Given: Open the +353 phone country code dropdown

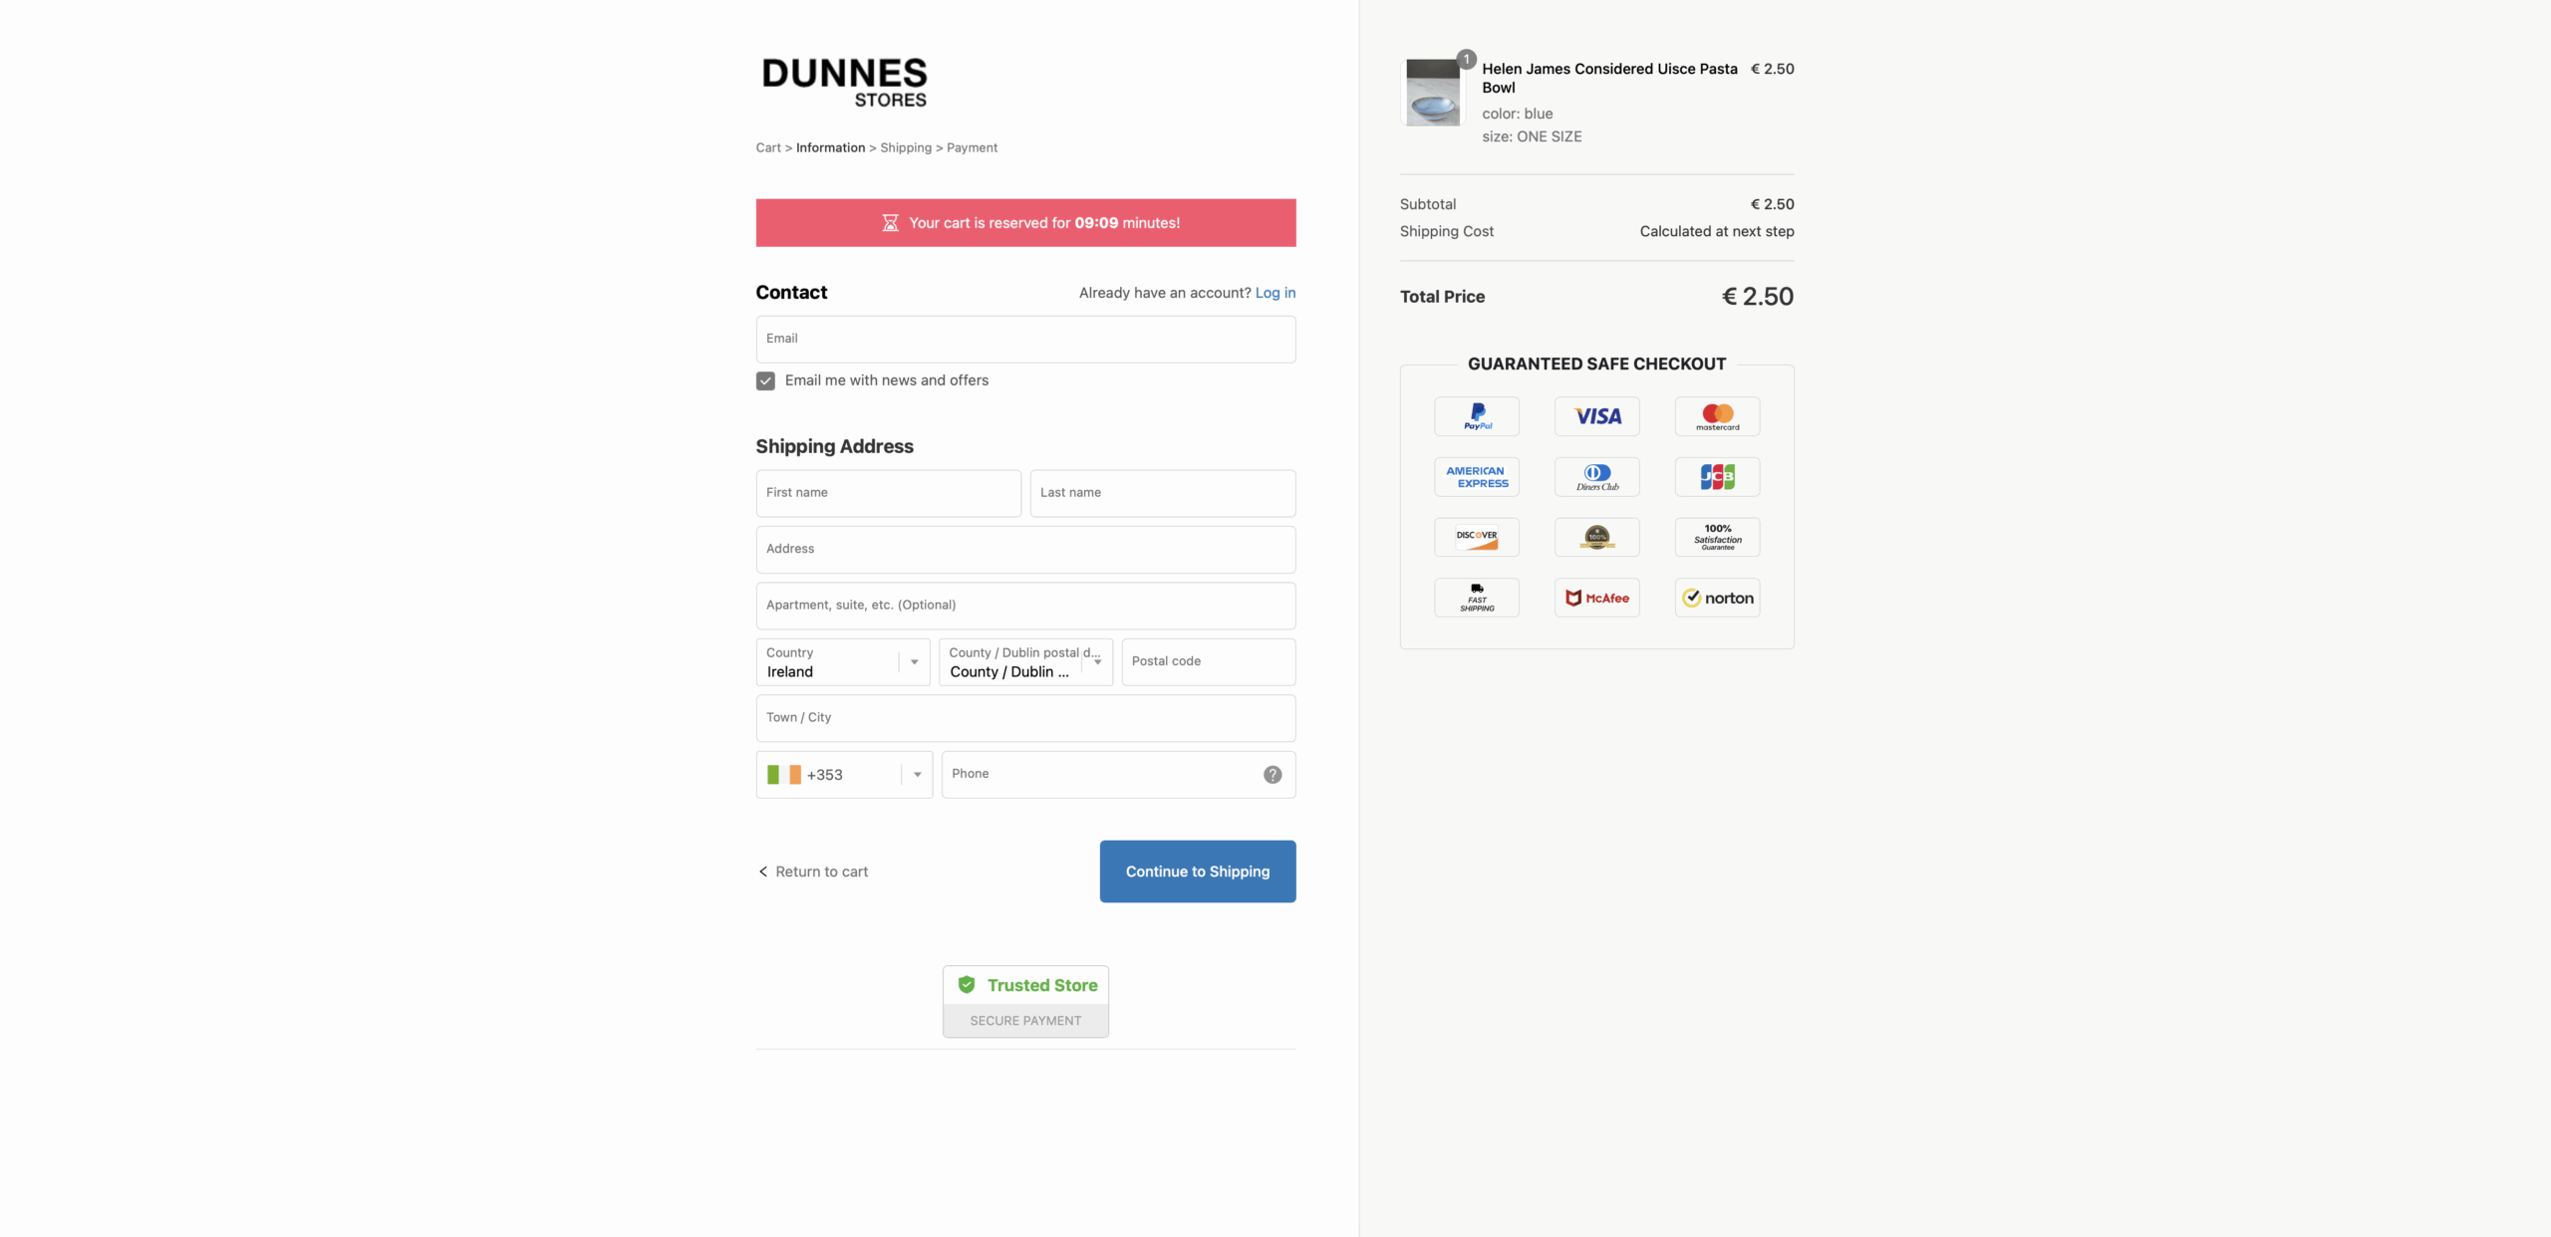Looking at the screenshot, I should tap(844, 775).
